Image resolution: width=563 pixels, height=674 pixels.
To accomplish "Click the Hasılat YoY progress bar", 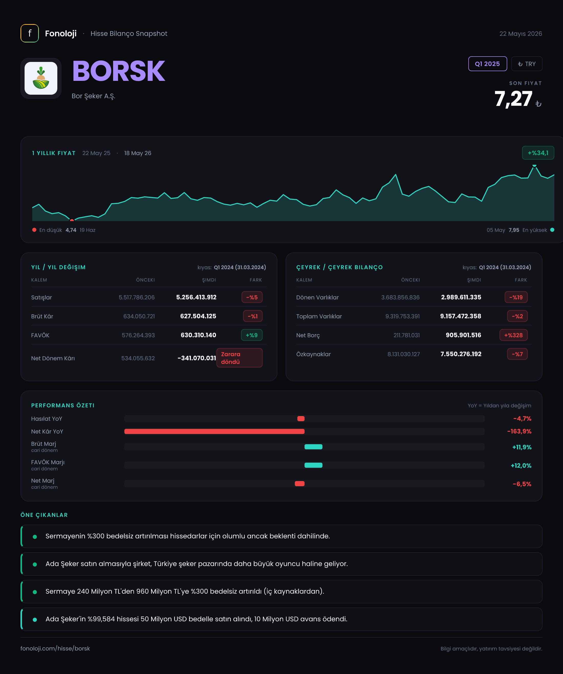I will (304, 419).
